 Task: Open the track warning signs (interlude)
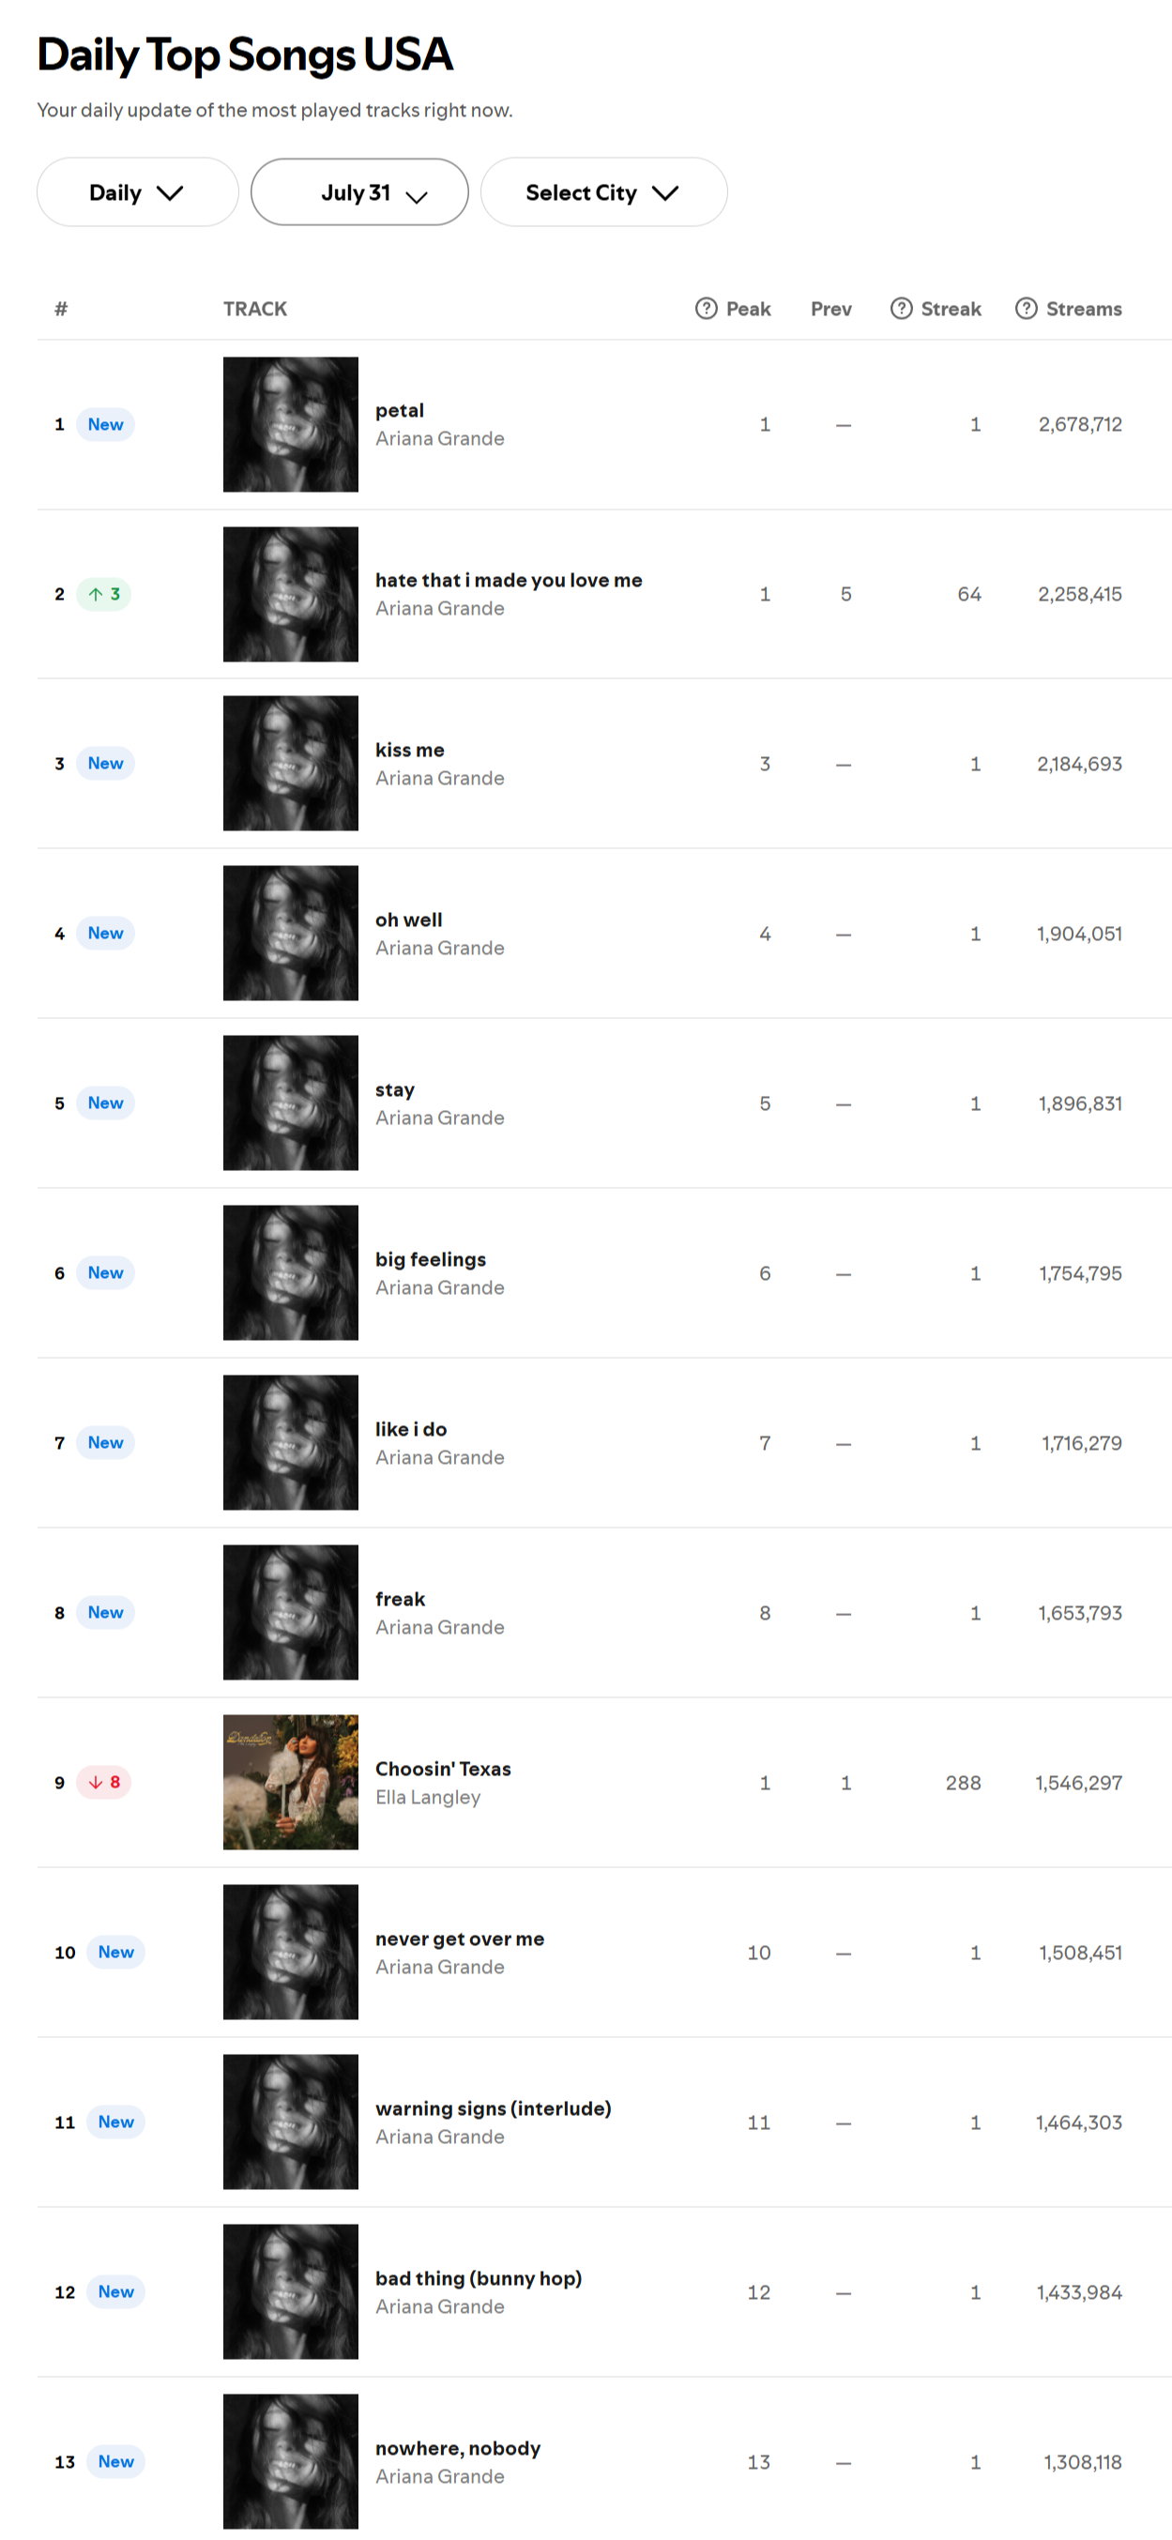[x=493, y=2108]
